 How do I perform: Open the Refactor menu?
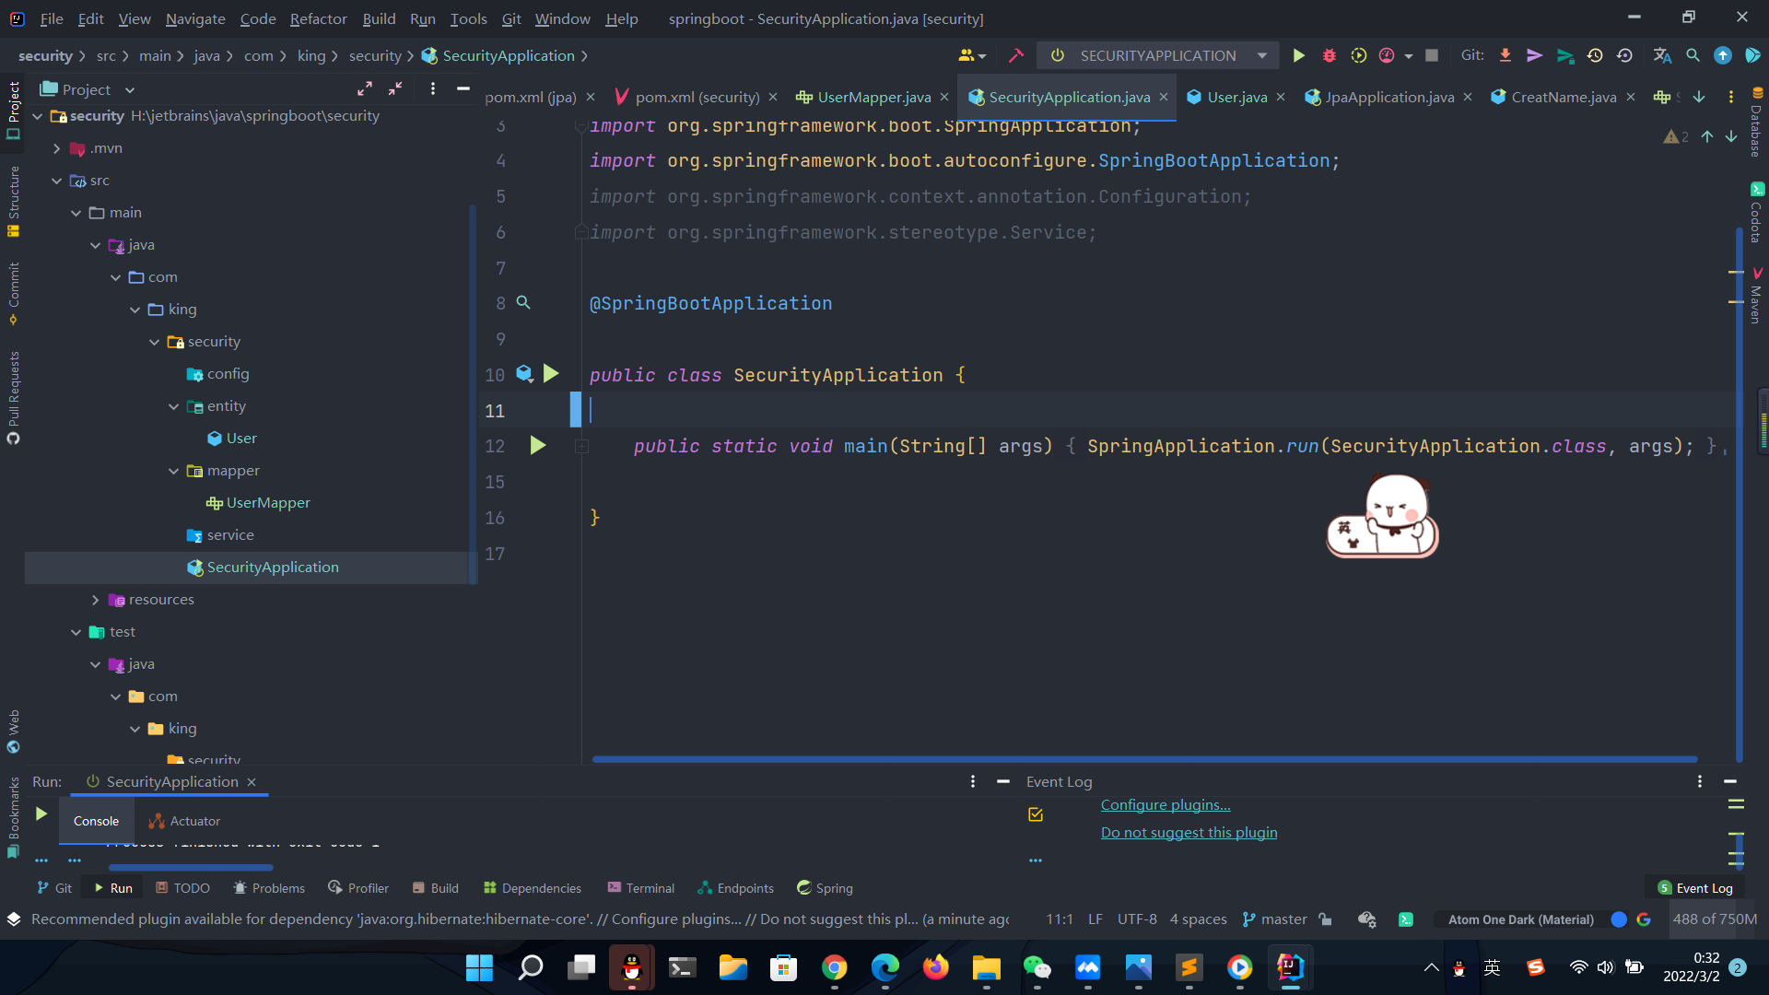pos(318,18)
